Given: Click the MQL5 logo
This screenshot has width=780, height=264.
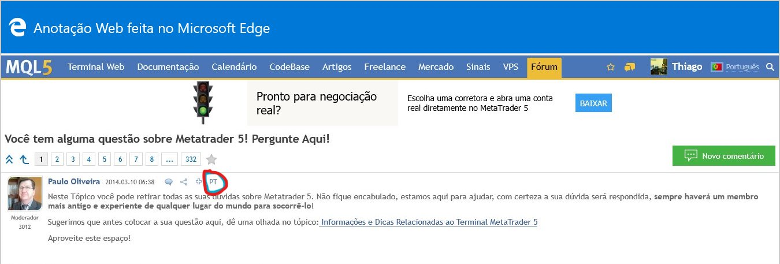Looking at the screenshot, I should pos(29,68).
